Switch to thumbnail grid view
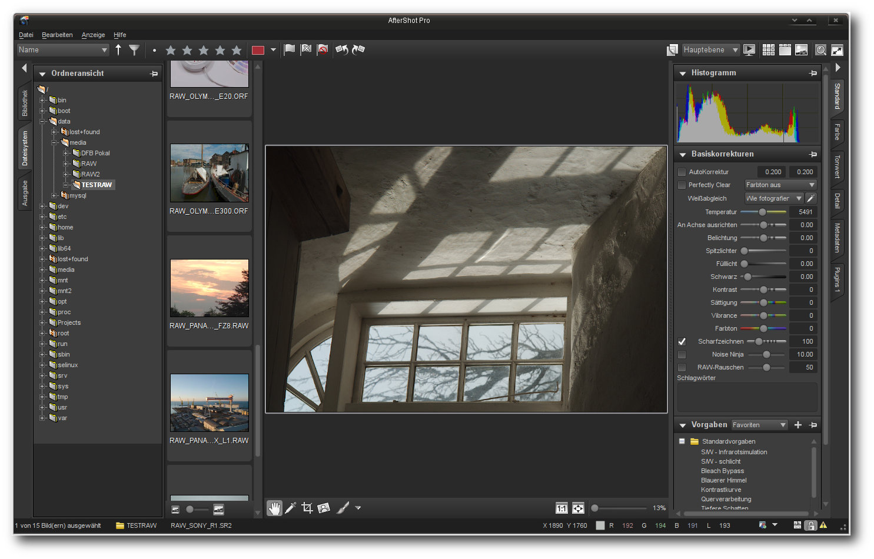The image size is (874, 559). [769, 50]
